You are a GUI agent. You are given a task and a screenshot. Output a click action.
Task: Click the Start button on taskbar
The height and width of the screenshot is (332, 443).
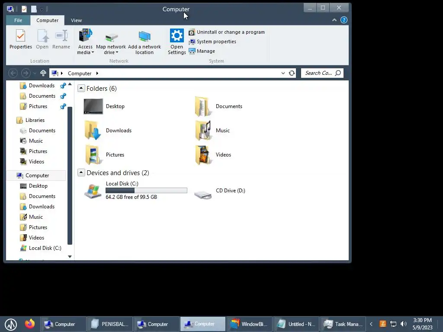click(11, 324)
